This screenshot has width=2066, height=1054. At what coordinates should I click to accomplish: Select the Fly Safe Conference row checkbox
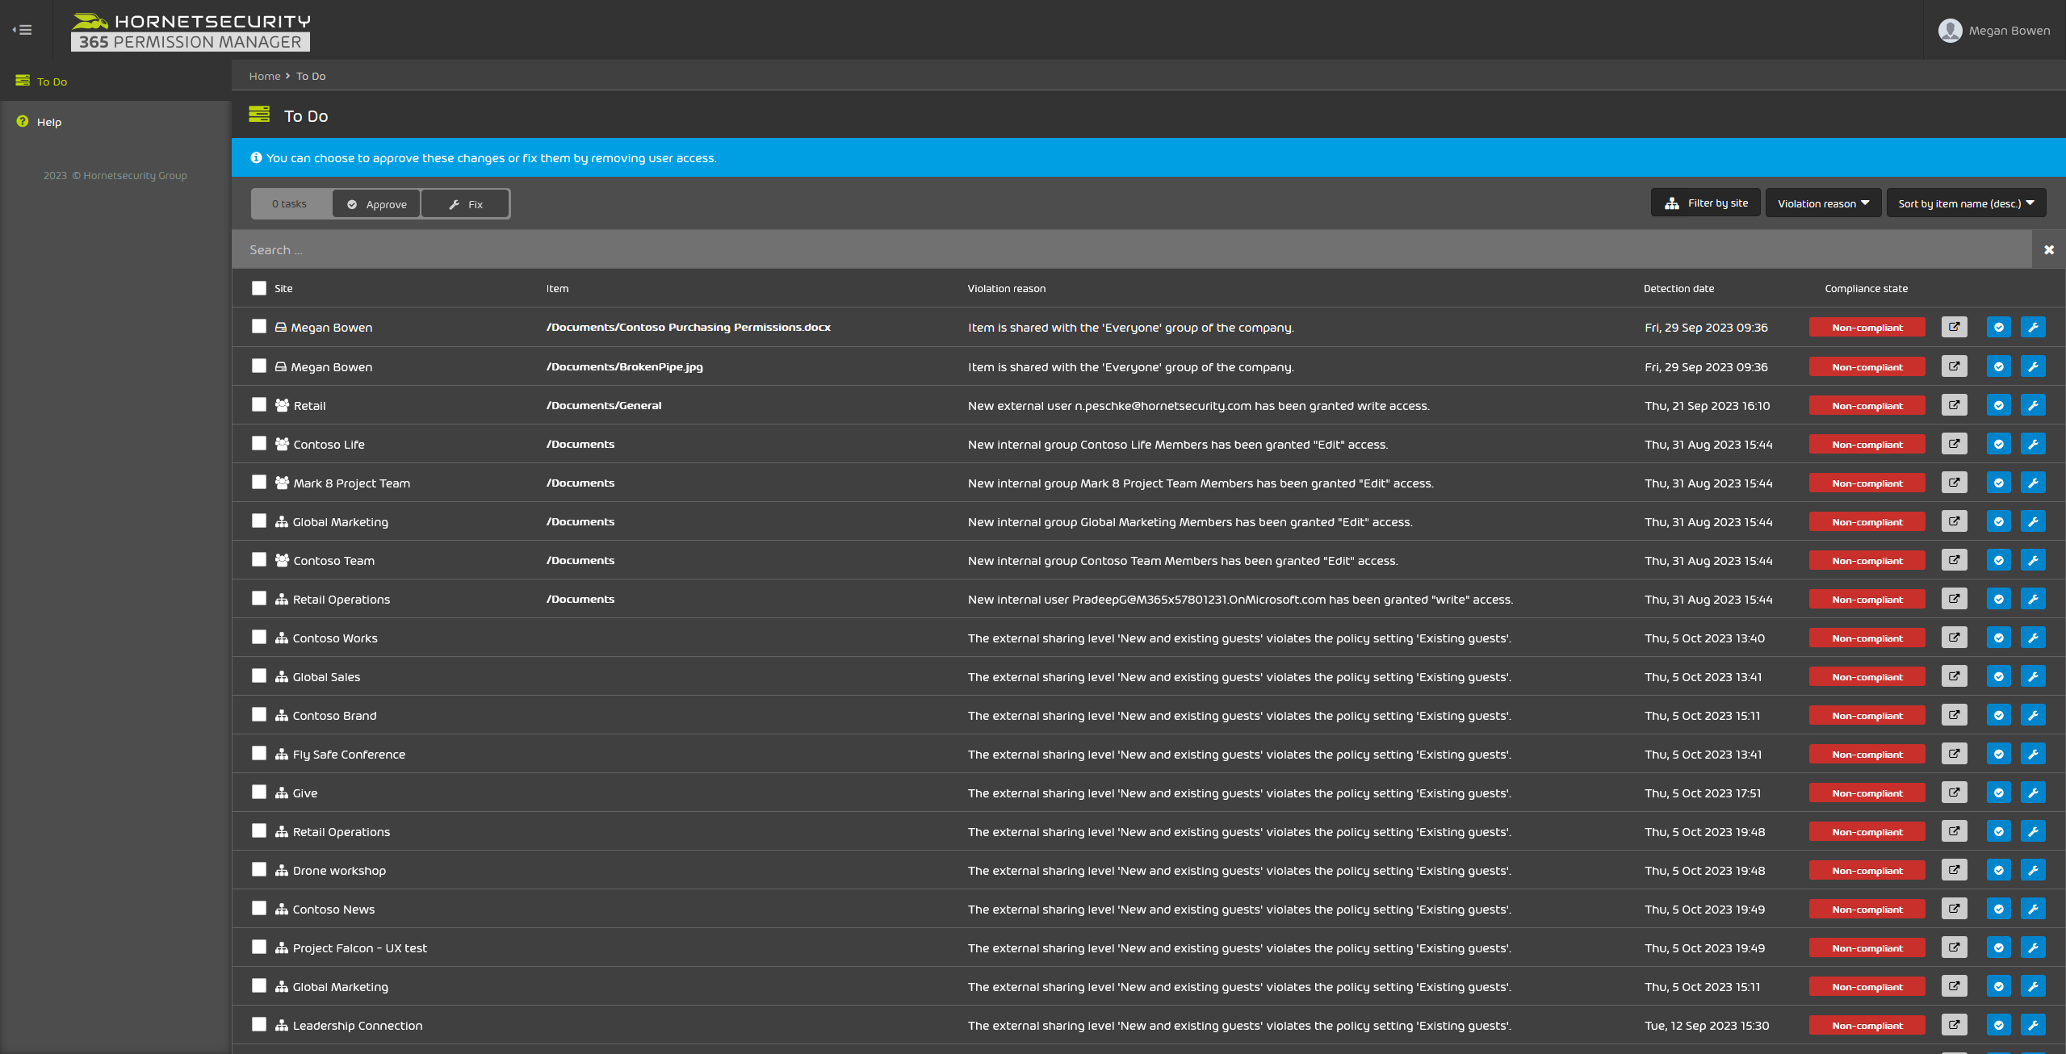pyautogui.click(x=258, y=753)
